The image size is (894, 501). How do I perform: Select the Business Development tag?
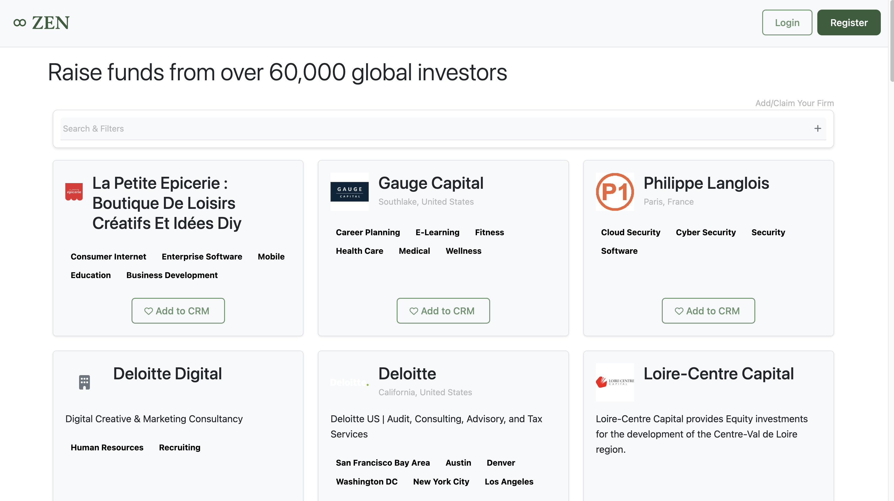(172, 275)
